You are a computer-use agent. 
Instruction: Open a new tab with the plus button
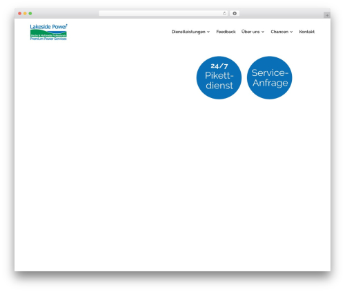327,15
